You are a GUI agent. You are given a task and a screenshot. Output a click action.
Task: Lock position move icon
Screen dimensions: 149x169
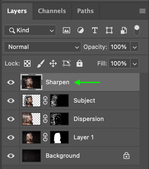(x=53, y=63)
